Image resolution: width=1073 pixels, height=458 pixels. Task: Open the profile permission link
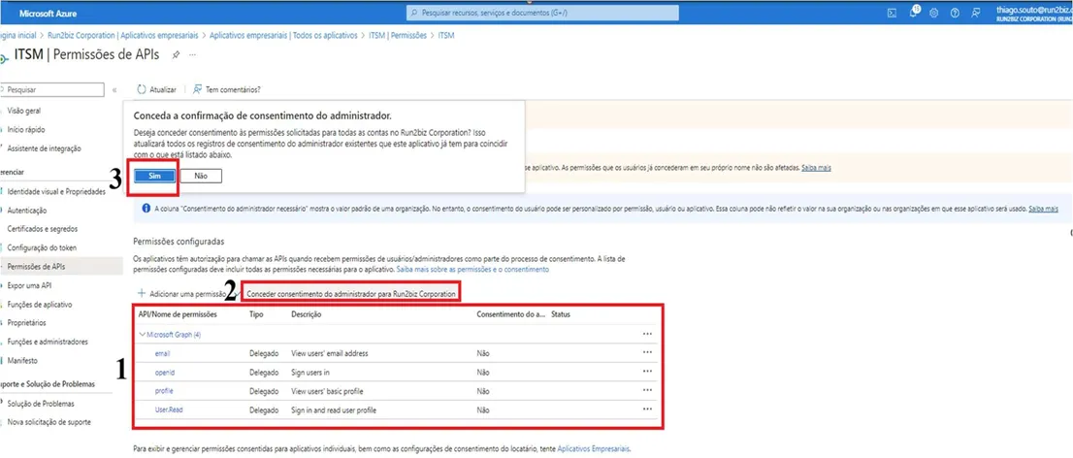click(164, 391)
